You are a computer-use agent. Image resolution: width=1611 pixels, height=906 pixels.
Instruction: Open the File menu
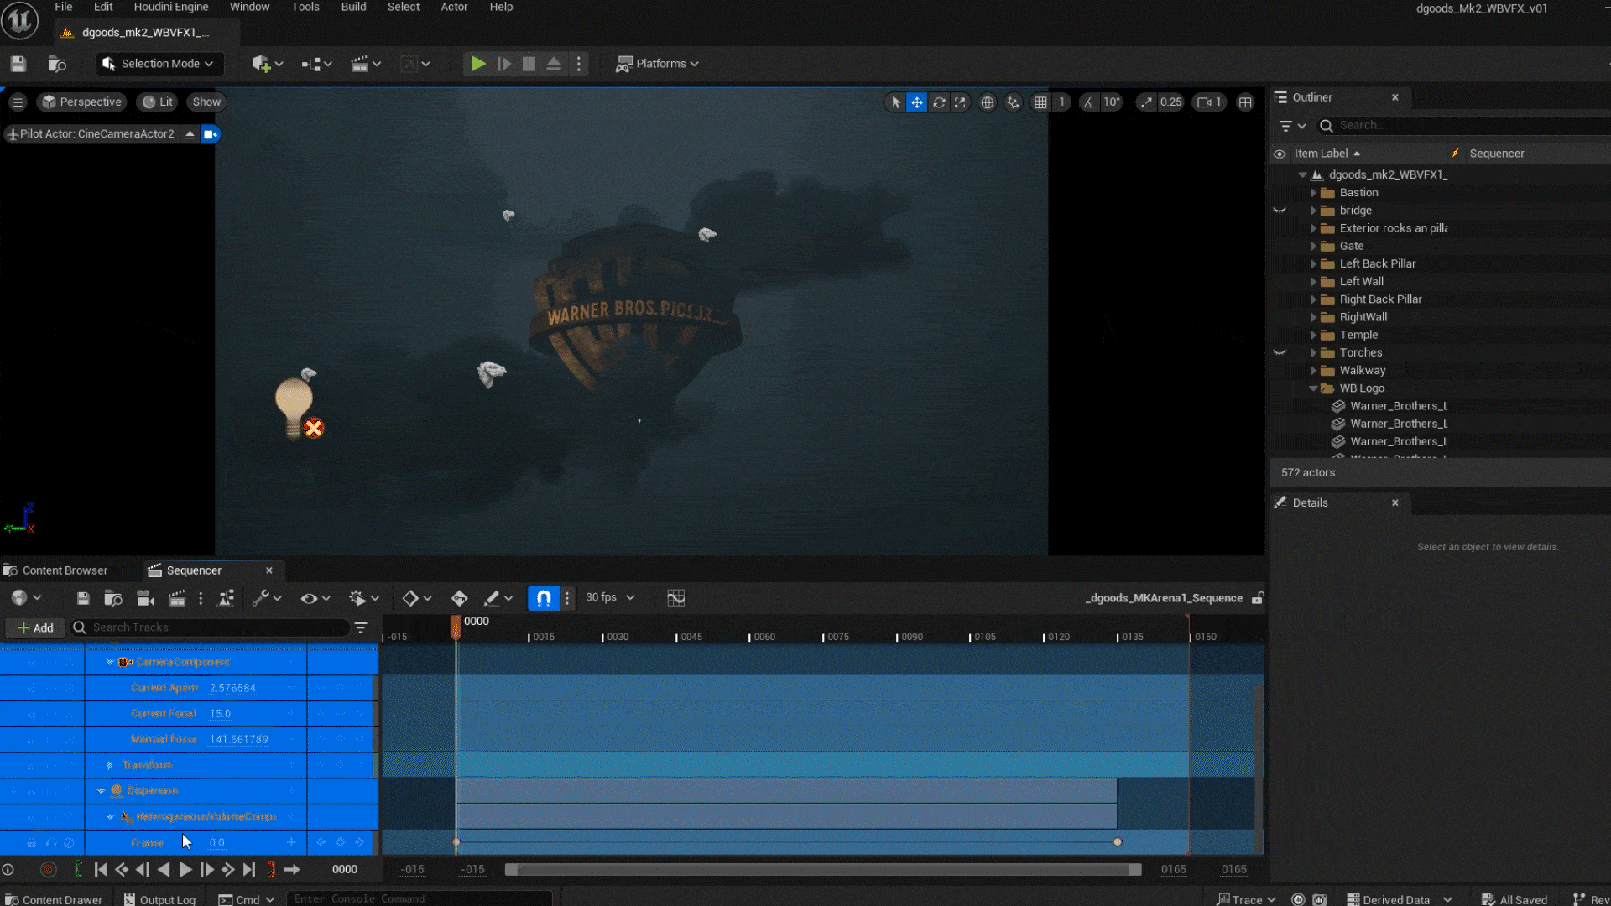(x=64, y=7)
